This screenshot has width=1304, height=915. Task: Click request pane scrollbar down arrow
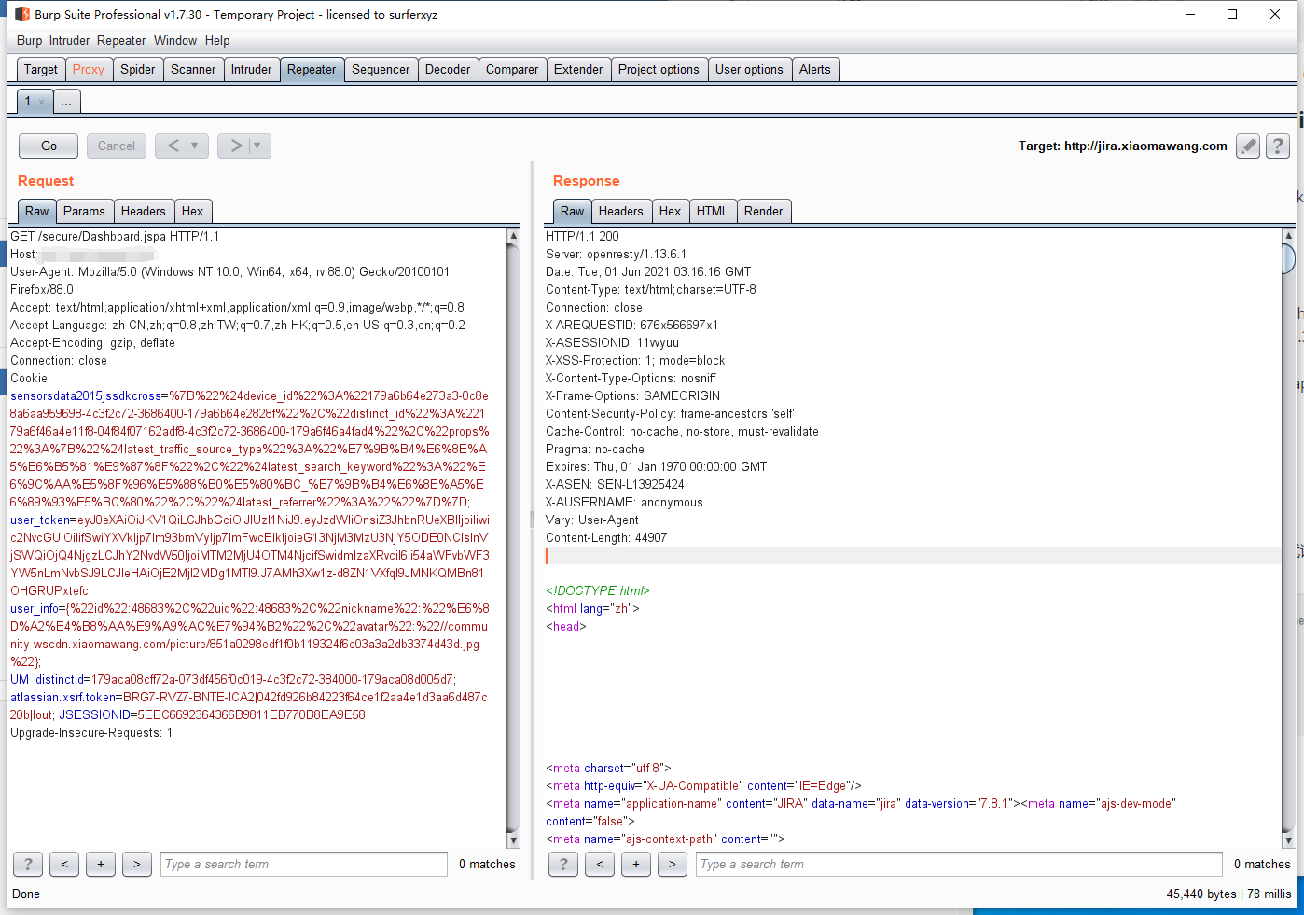pyautogui.click(x=513, y=840)
